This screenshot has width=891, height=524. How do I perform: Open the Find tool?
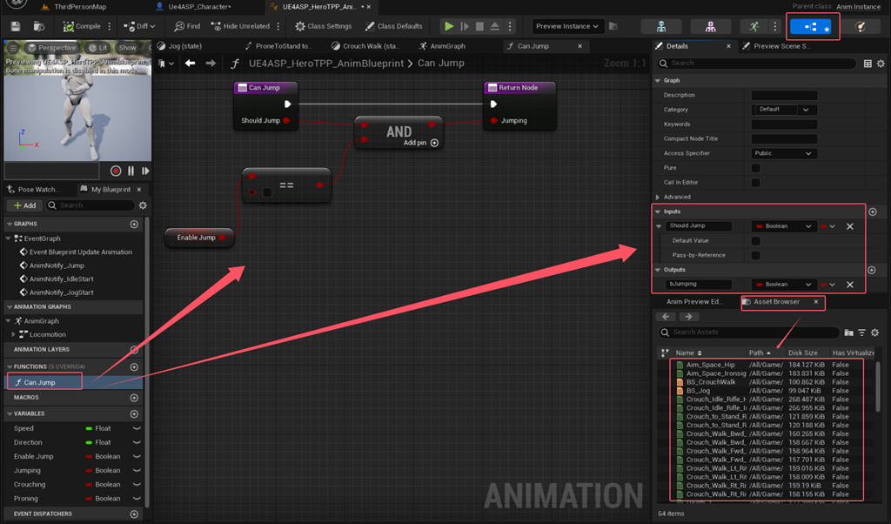pos(187,26)
